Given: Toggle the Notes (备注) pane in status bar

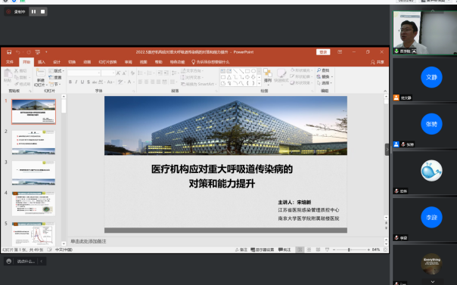Looking at the screenshot, I should point(241,249).
